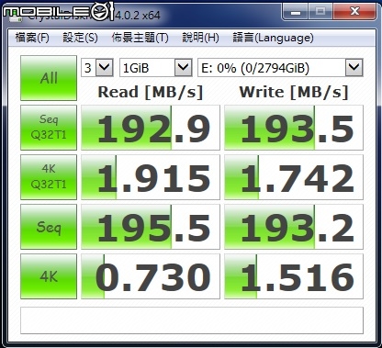The image size is (382, 348).
Task: Click the Seq read value 195.5
Action: pos(151,227)
